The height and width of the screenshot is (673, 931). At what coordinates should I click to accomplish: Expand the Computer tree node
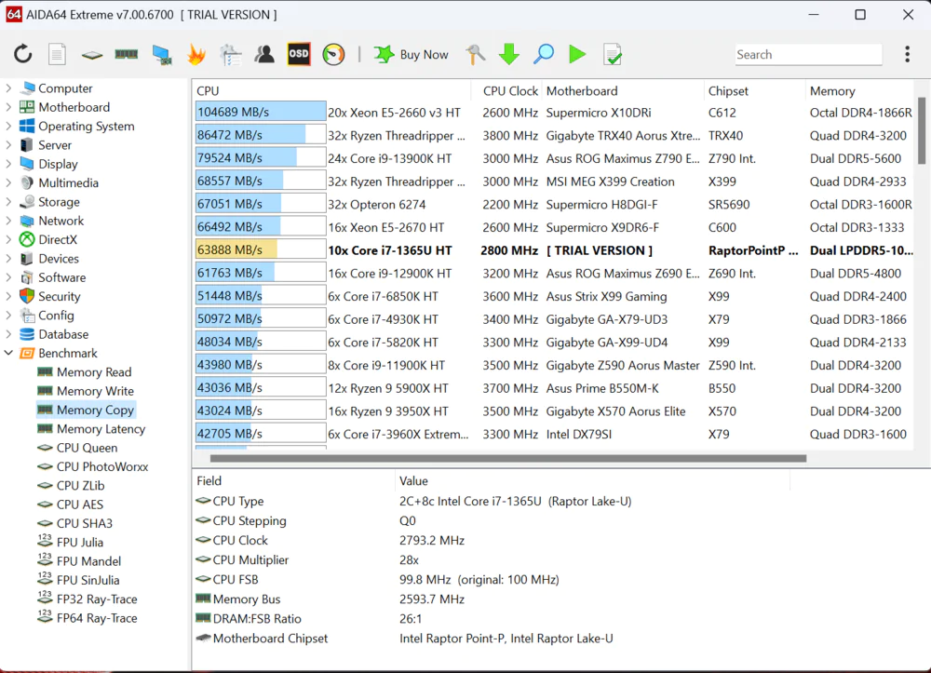coord(8,88)
